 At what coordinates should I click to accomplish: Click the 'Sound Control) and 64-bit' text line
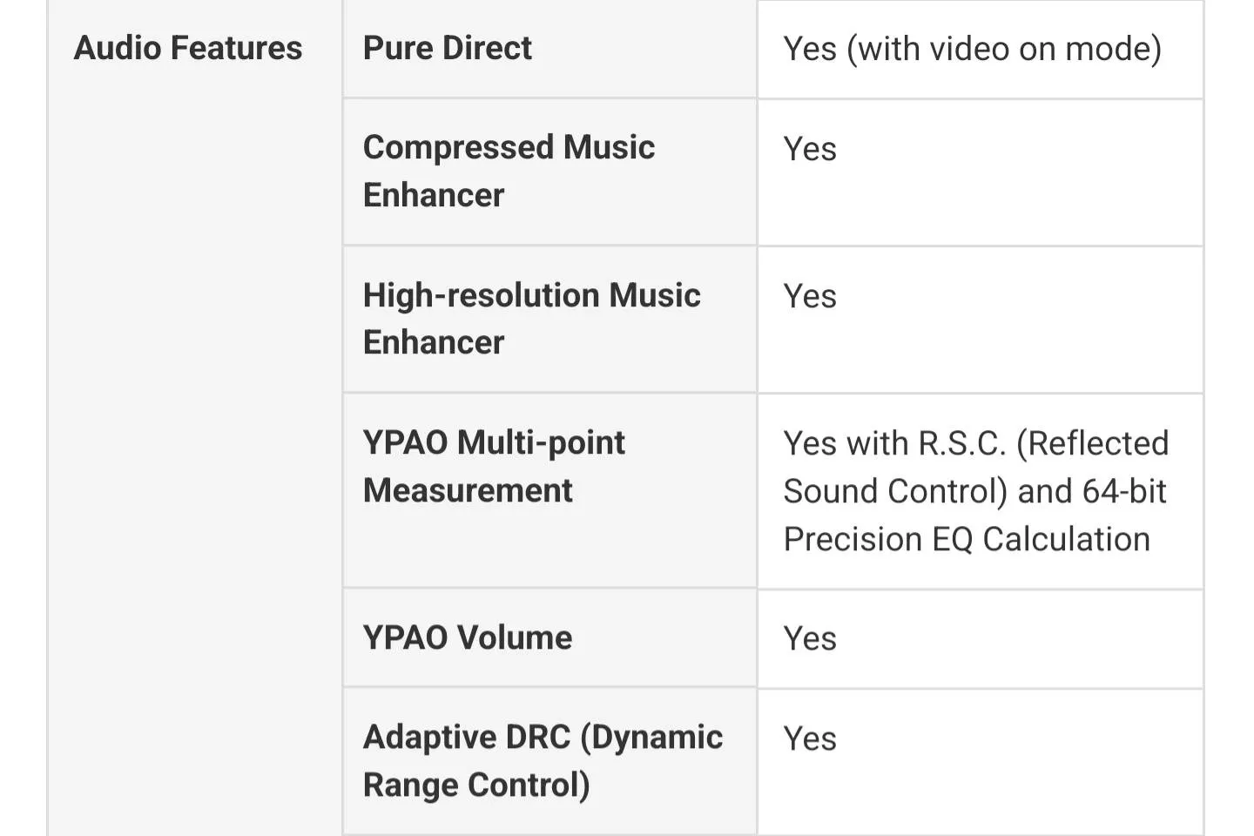(x=974, y=492)
